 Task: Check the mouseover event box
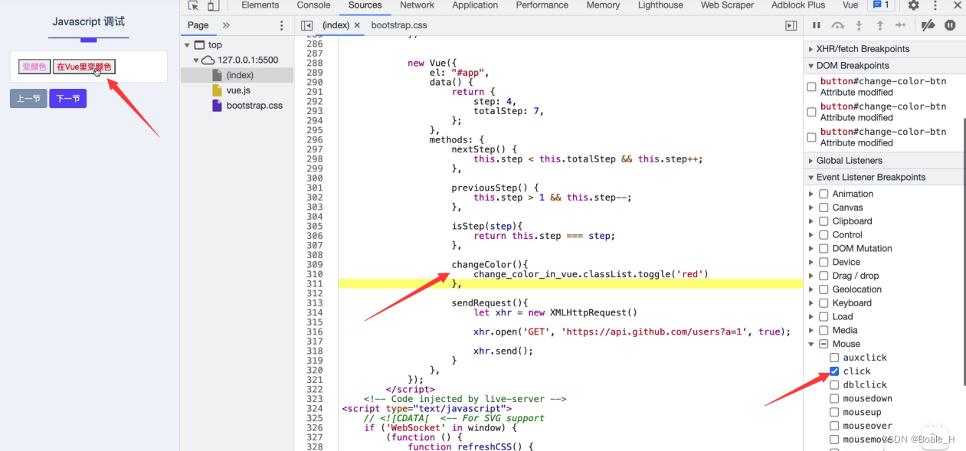tap(834, 426)
